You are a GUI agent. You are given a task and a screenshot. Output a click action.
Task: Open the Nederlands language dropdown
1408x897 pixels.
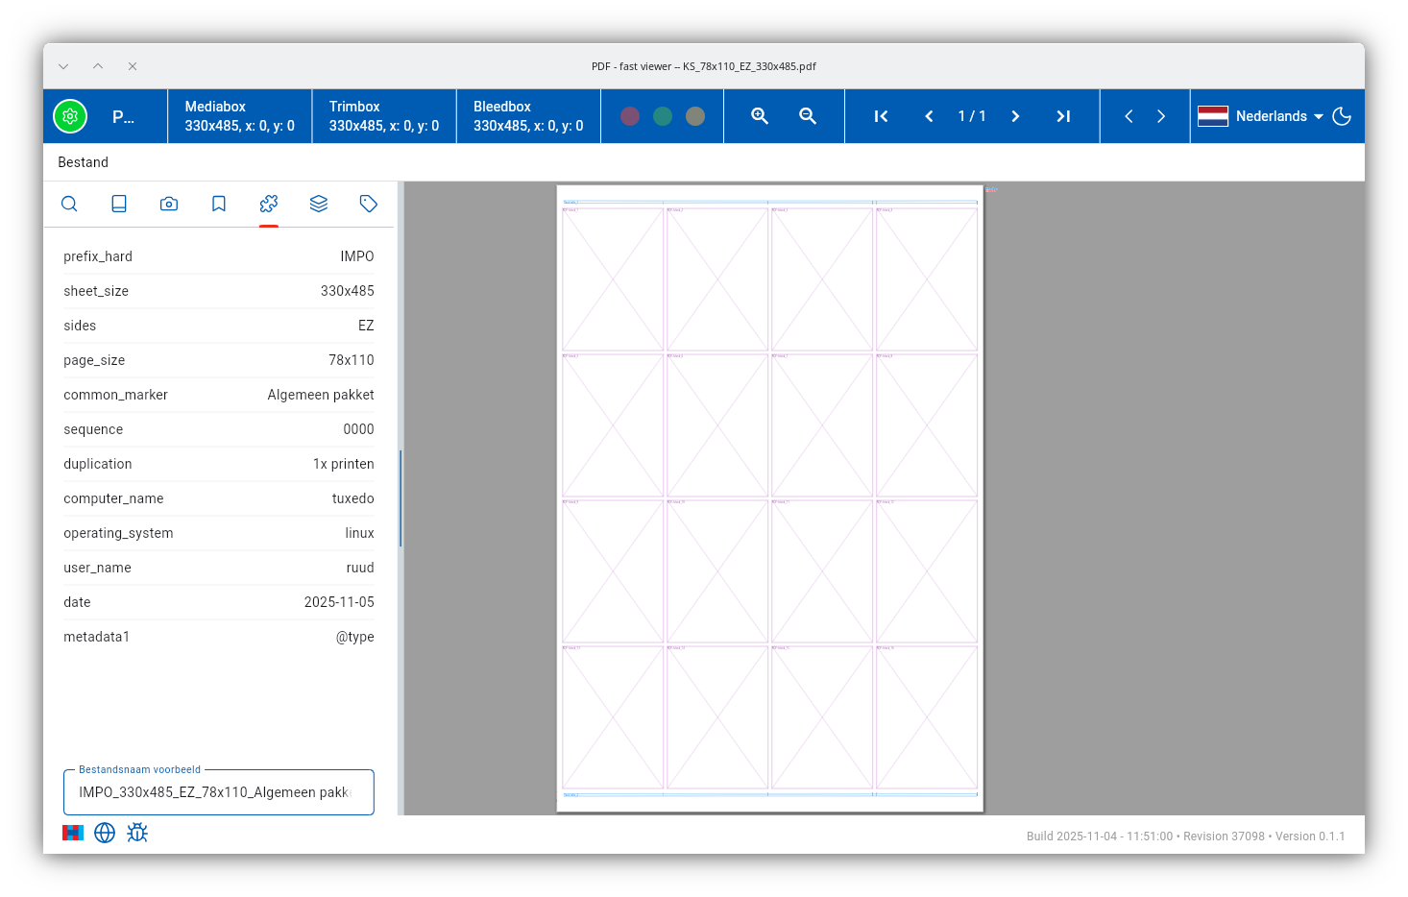coord(1272,115)
